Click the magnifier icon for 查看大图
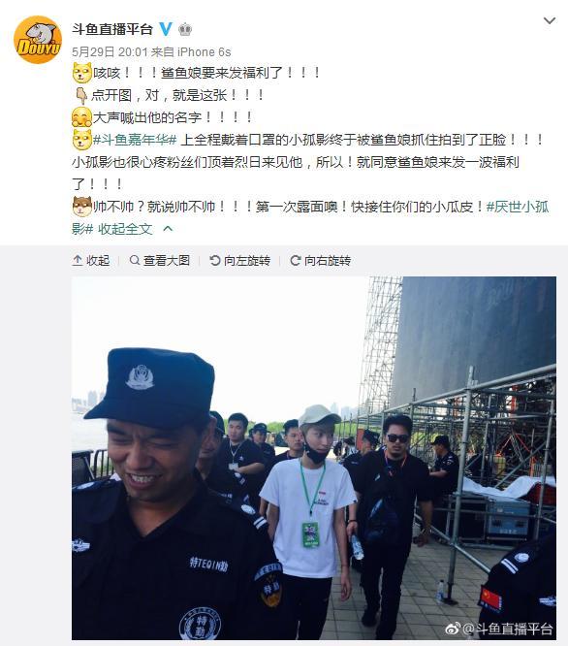 (135, 260)
